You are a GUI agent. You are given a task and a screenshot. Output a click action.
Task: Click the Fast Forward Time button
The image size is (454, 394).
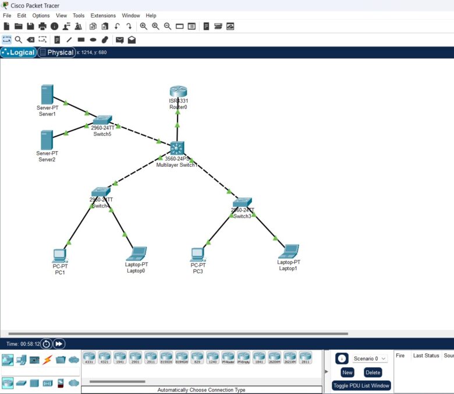click(59, 343)
